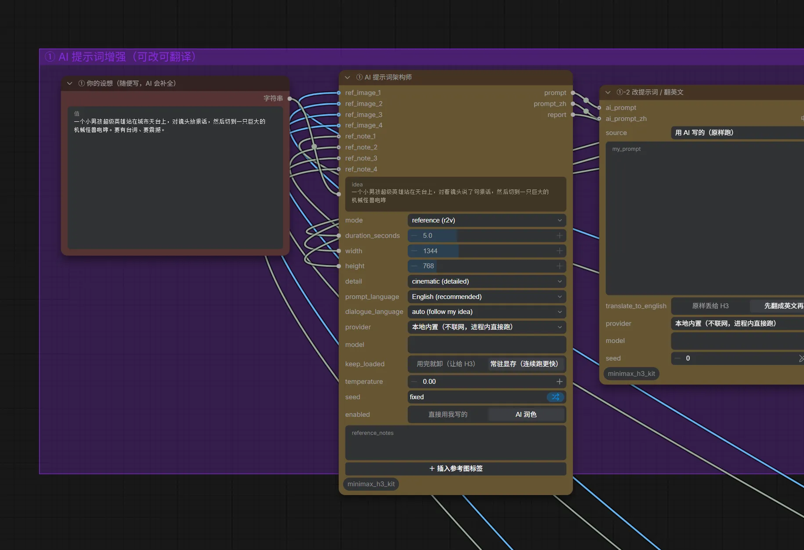
Task: Click the model input in 改提示词 node
Action: point(737,341)
